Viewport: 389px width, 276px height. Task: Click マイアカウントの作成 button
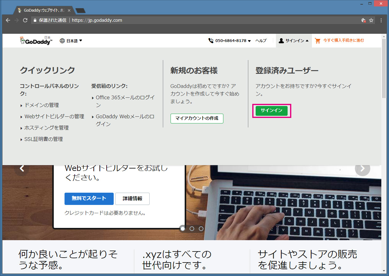click(x=197, y=118)
